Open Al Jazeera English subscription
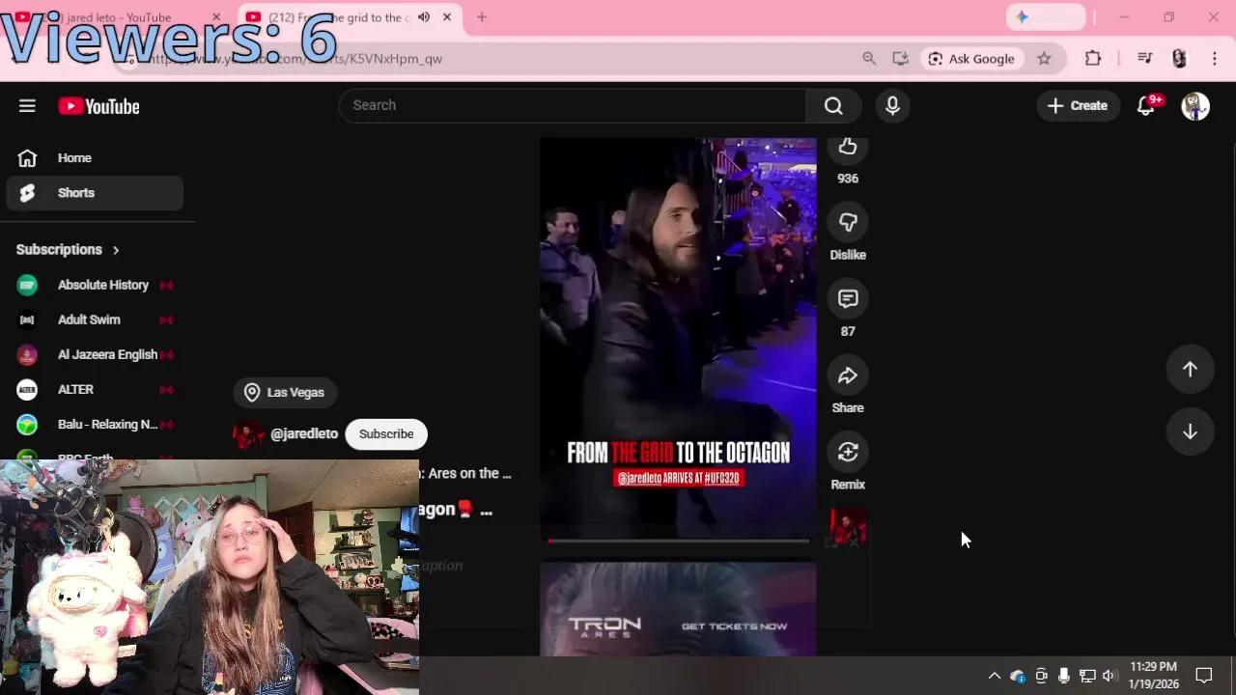 point(95,354)
